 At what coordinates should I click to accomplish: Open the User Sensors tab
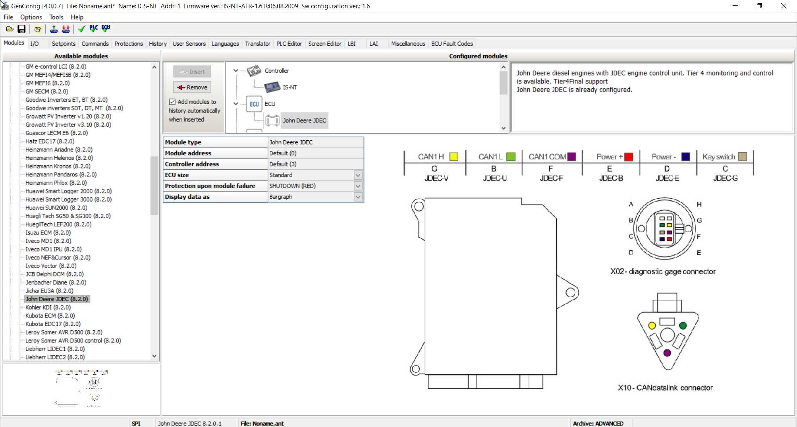[x=189, y=44]
